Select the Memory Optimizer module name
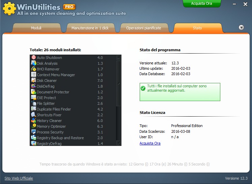The image size is (252, 184). pyautogui.click(x=51, y=126)
